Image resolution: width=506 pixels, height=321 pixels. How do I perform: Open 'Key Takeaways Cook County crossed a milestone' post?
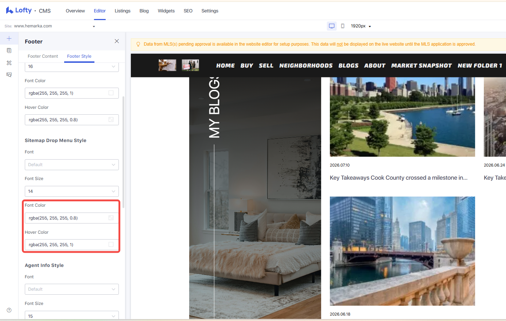coord(398,178)
